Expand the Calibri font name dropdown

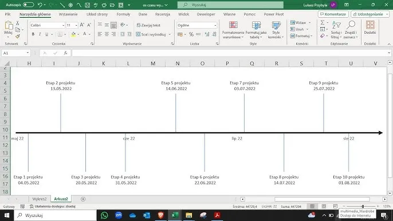(63, 25)
